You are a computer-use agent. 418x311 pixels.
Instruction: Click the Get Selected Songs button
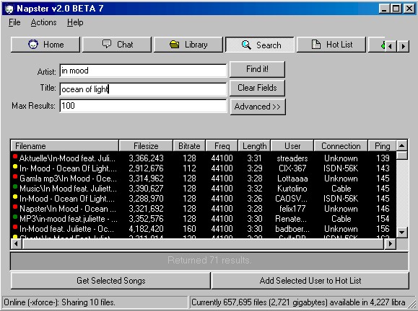tap(110, 281)
